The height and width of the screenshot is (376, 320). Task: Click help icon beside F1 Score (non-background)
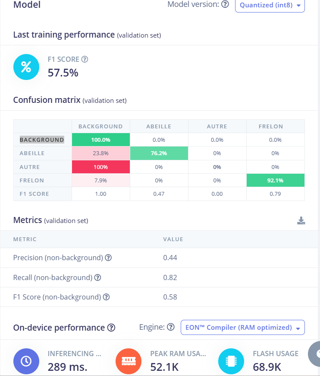tap(107, 297)
